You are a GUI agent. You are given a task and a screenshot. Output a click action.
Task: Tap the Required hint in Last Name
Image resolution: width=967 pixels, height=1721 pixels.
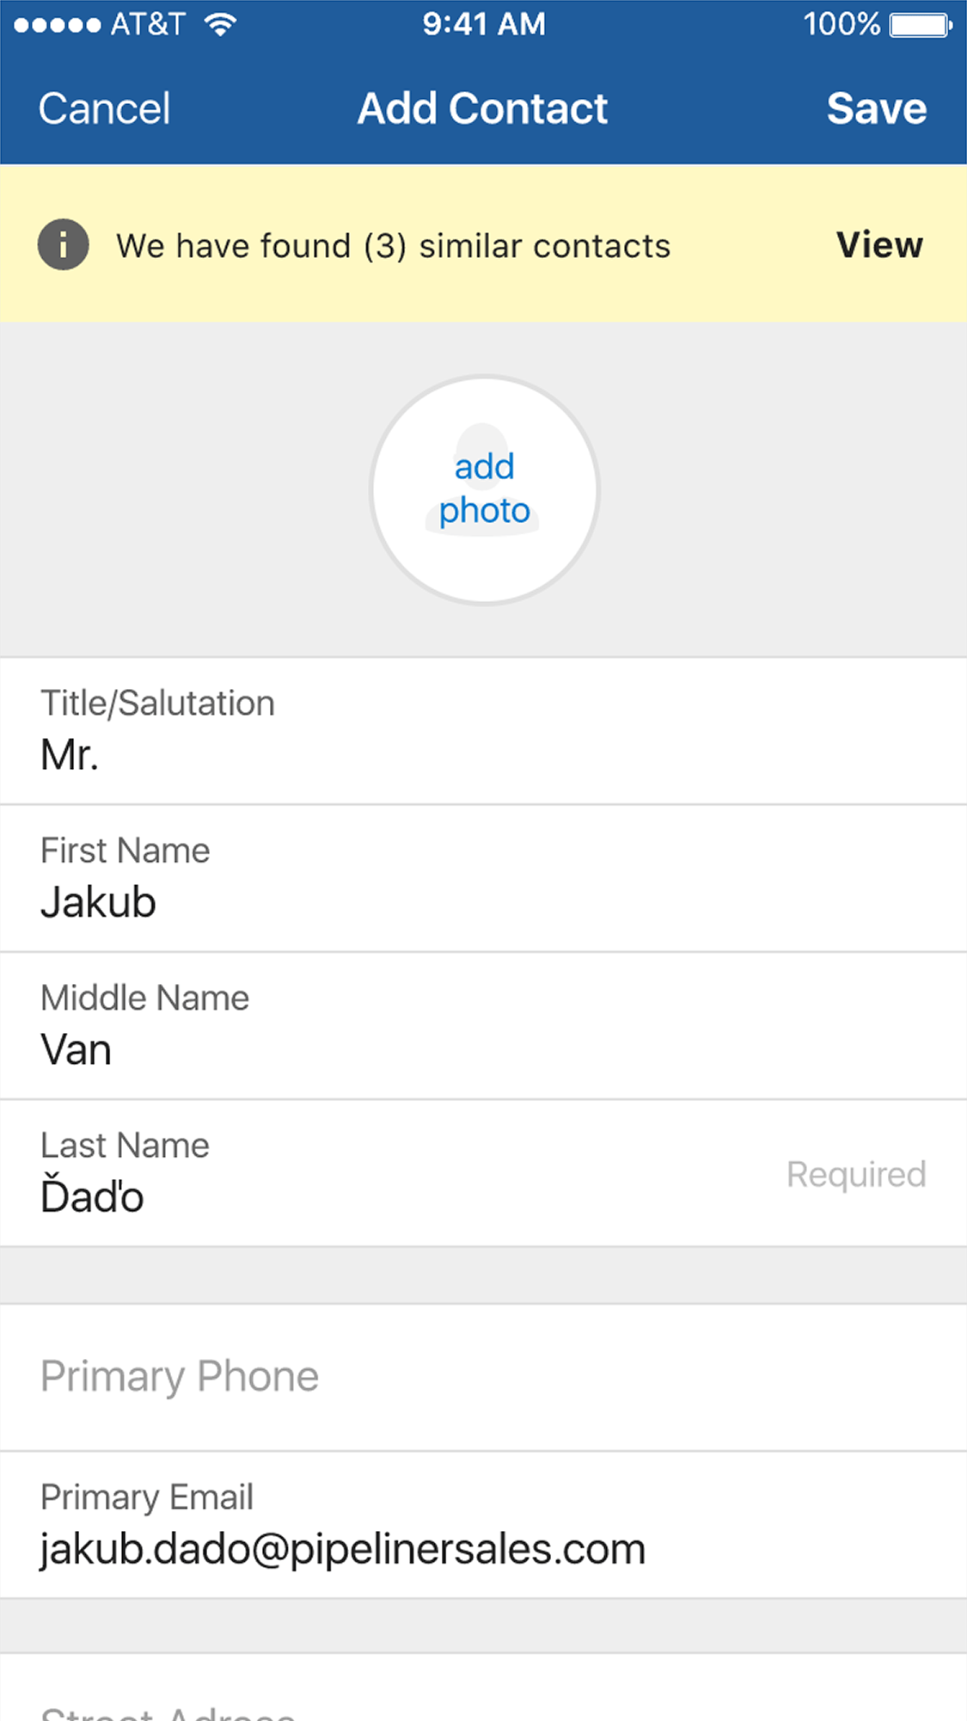click(855, 1174)
